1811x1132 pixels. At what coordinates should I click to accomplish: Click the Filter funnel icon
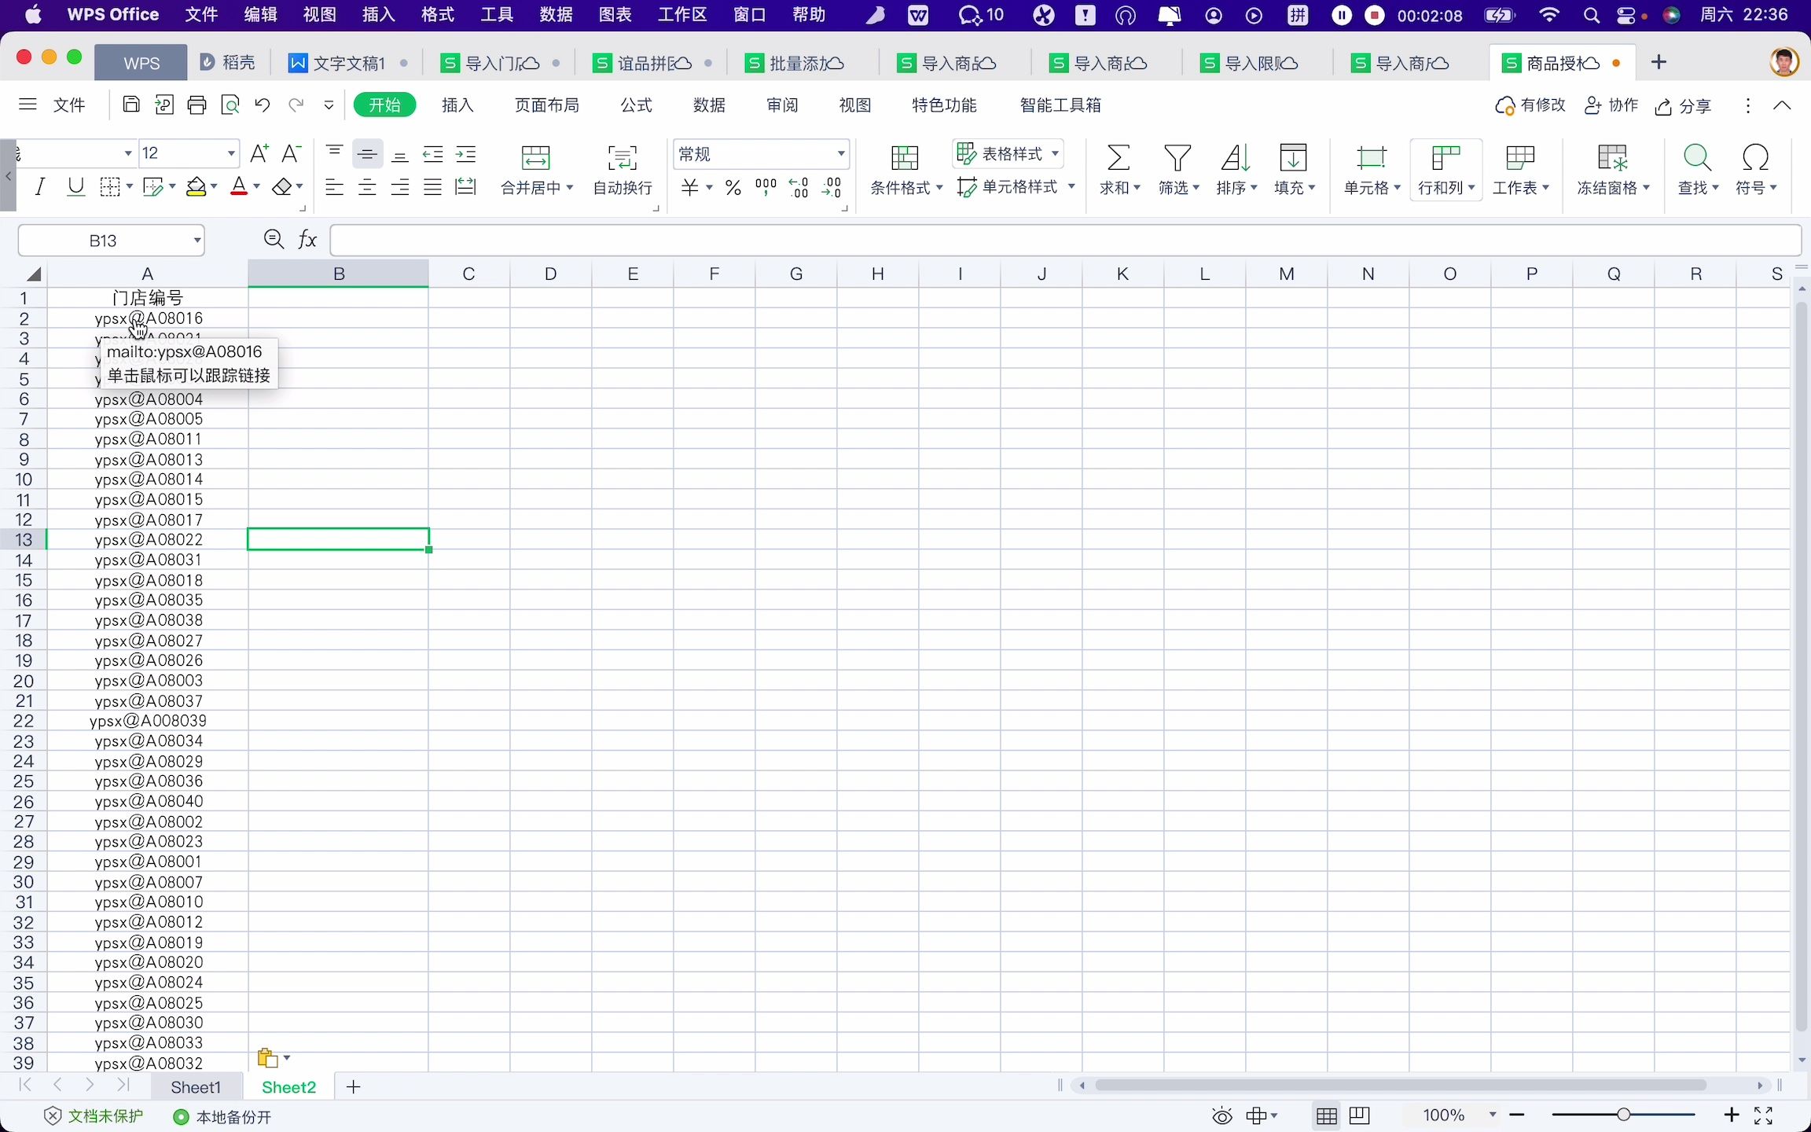pos(1177,157)
